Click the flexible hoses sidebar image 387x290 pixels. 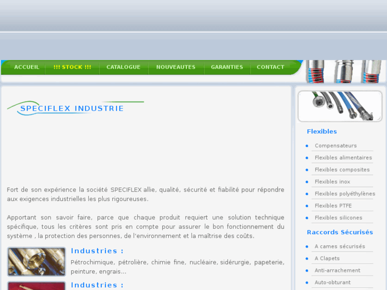(x=340, y=106)
